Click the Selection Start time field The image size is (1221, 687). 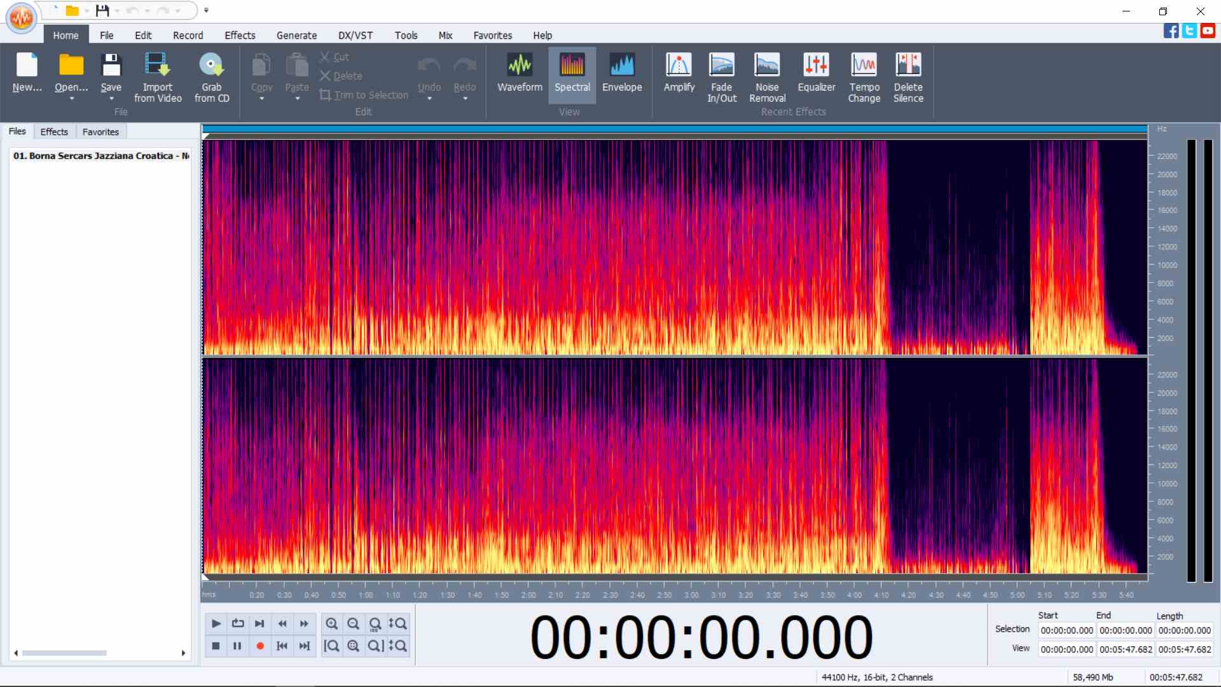[1066, 630]
